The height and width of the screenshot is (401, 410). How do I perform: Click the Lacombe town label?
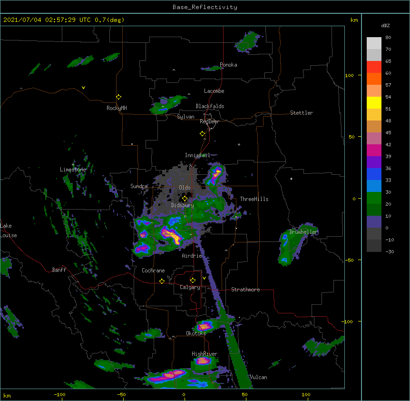coord(214,91)
